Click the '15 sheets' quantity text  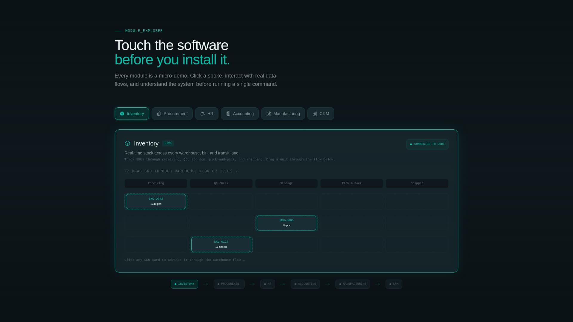pyautogui.click(x=221, y=247)
